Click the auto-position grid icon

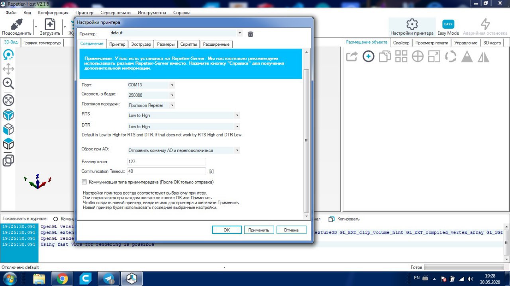(x=401, y=56)
